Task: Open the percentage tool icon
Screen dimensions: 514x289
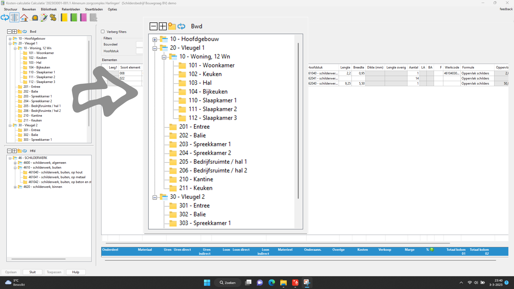Action: coord(53,18)
